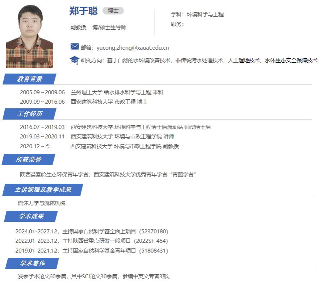Image resolution: width=331 pixels, height=283 pixels.
Task: Select the 工作经历 section header
Action: coord(30,114)
